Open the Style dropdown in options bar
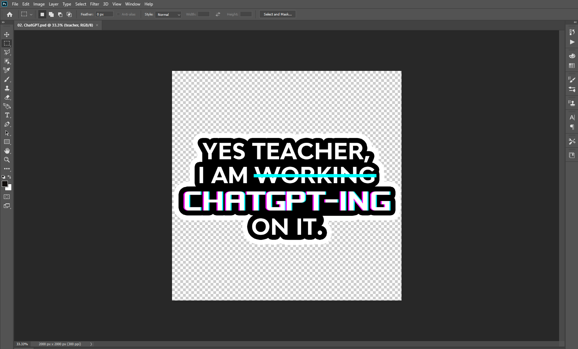Screen dimensions: 578x349 [x=168, y=14]
